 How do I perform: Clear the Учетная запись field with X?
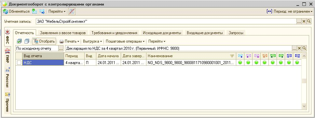[x=304, y=21]
